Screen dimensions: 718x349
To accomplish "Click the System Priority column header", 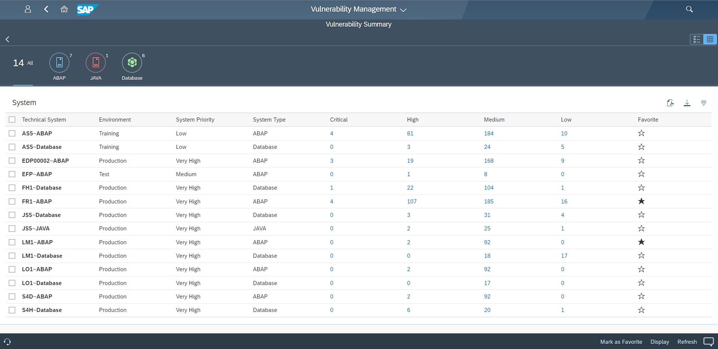I will (195, 119).
